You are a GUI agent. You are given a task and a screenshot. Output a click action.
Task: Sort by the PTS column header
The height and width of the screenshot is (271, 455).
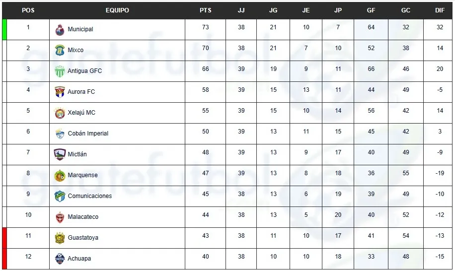[205, 10]
